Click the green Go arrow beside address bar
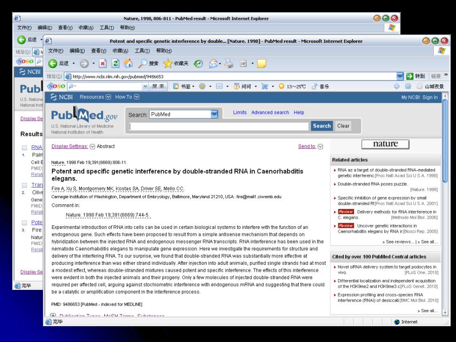 410,76
